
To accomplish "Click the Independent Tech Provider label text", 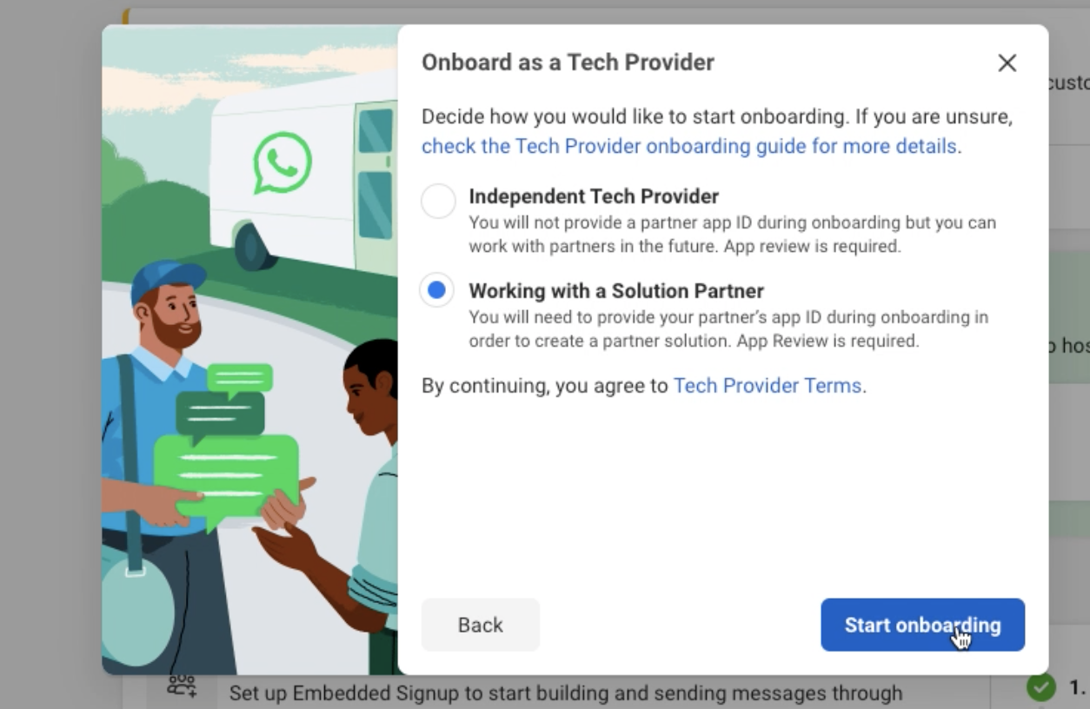I will (x=594, y=196).
